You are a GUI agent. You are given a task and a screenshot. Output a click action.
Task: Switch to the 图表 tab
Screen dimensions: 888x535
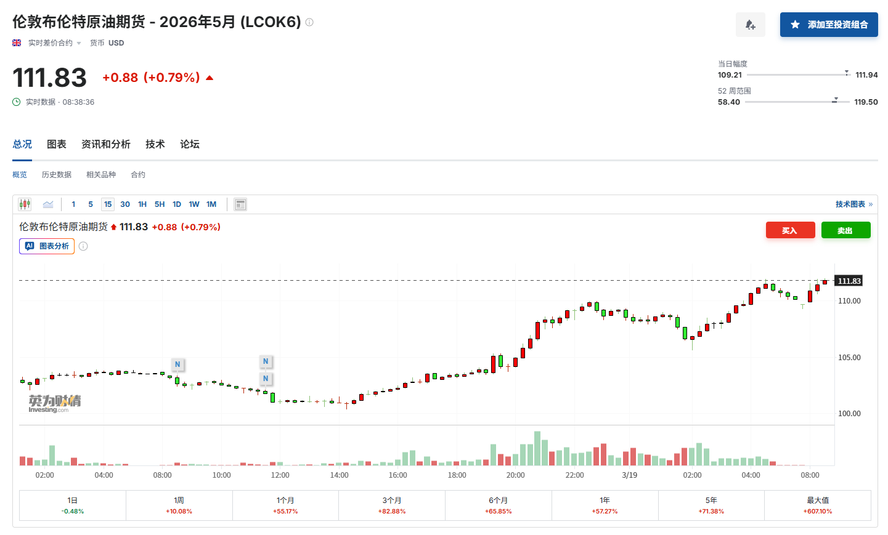point(57,144)
